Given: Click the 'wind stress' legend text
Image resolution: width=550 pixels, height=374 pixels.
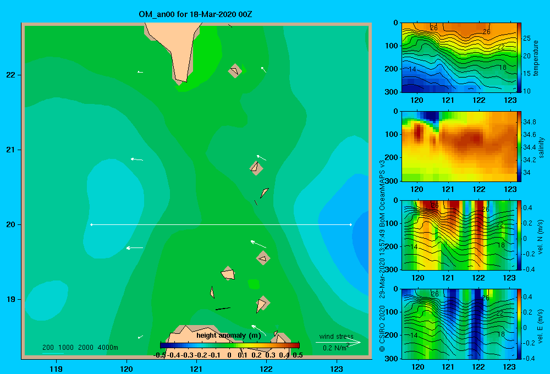Looking at the screenshot, I should [336, 336].
